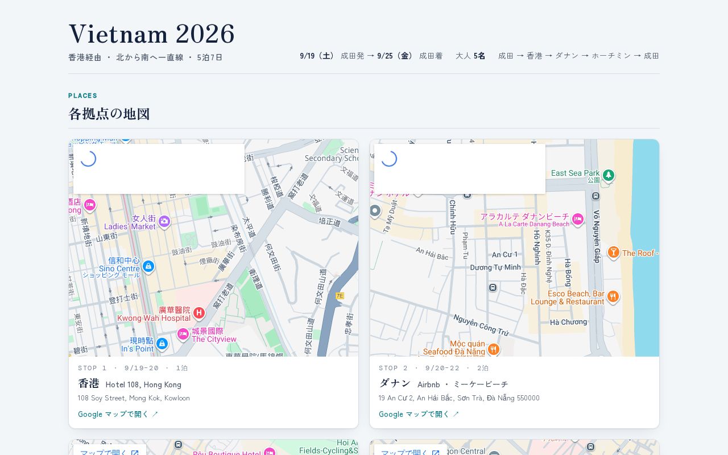Click Airbnb ・ ミーケービーチ text

pos(463,384)
